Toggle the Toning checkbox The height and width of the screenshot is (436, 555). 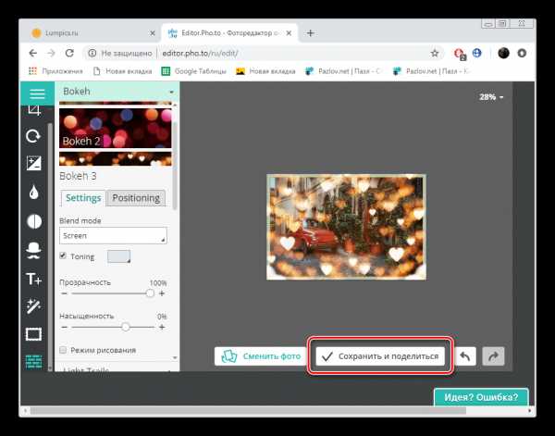pos(63,255)
